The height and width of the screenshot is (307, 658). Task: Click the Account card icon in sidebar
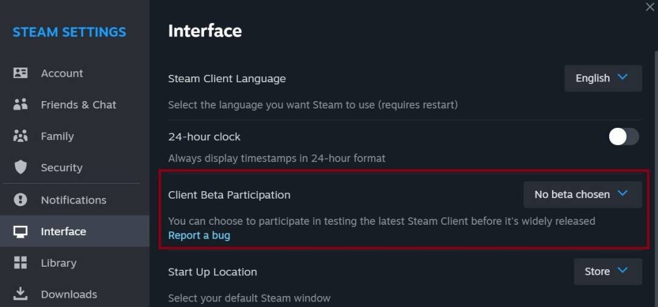[21, 73]
